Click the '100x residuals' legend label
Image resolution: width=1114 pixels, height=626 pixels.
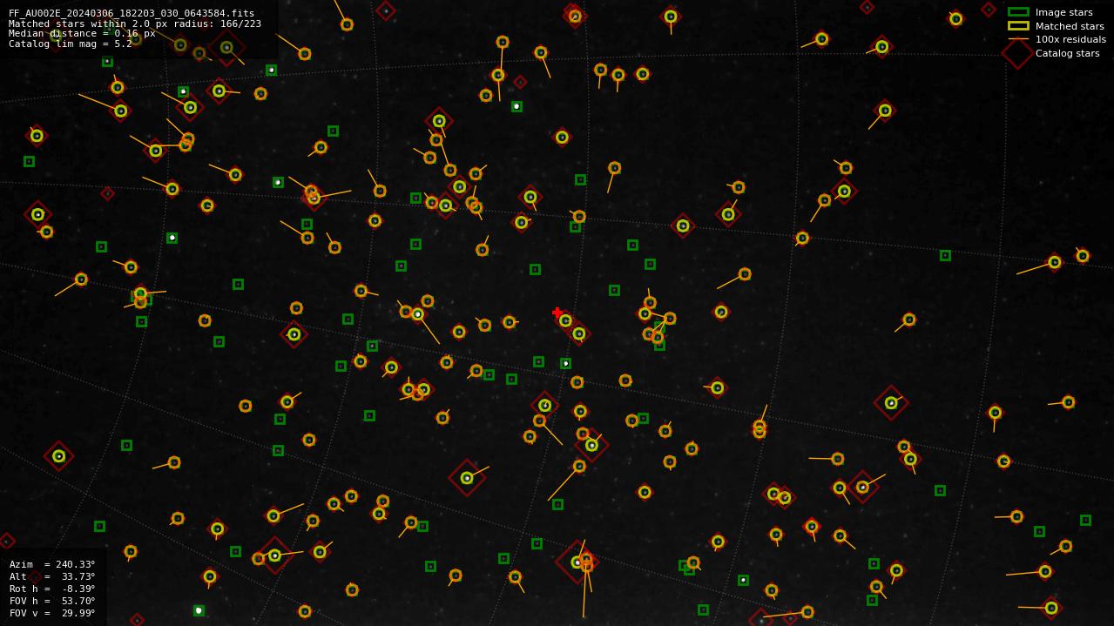tap(1070, 39)
